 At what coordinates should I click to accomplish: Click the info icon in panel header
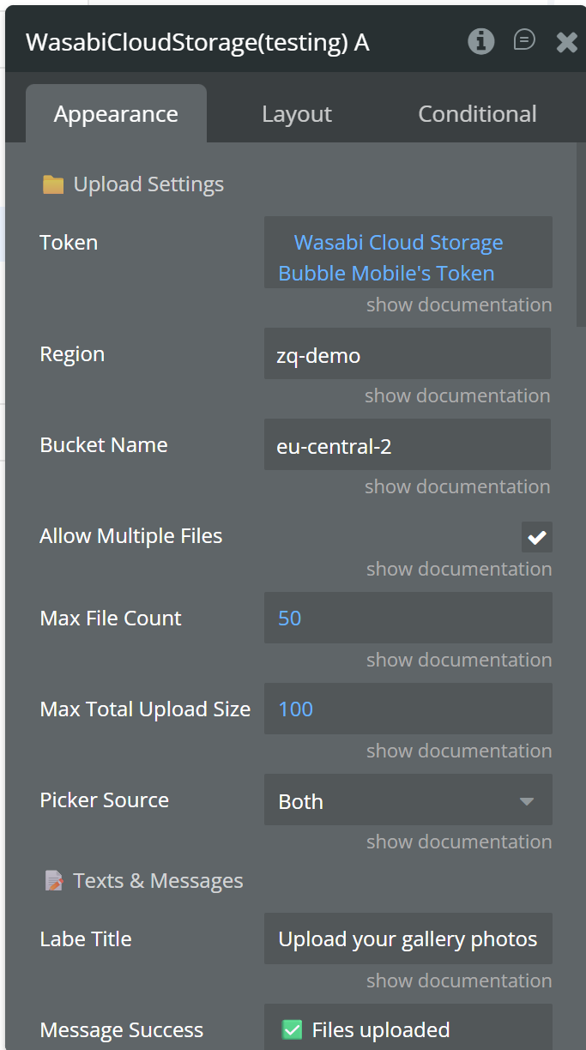481,41
